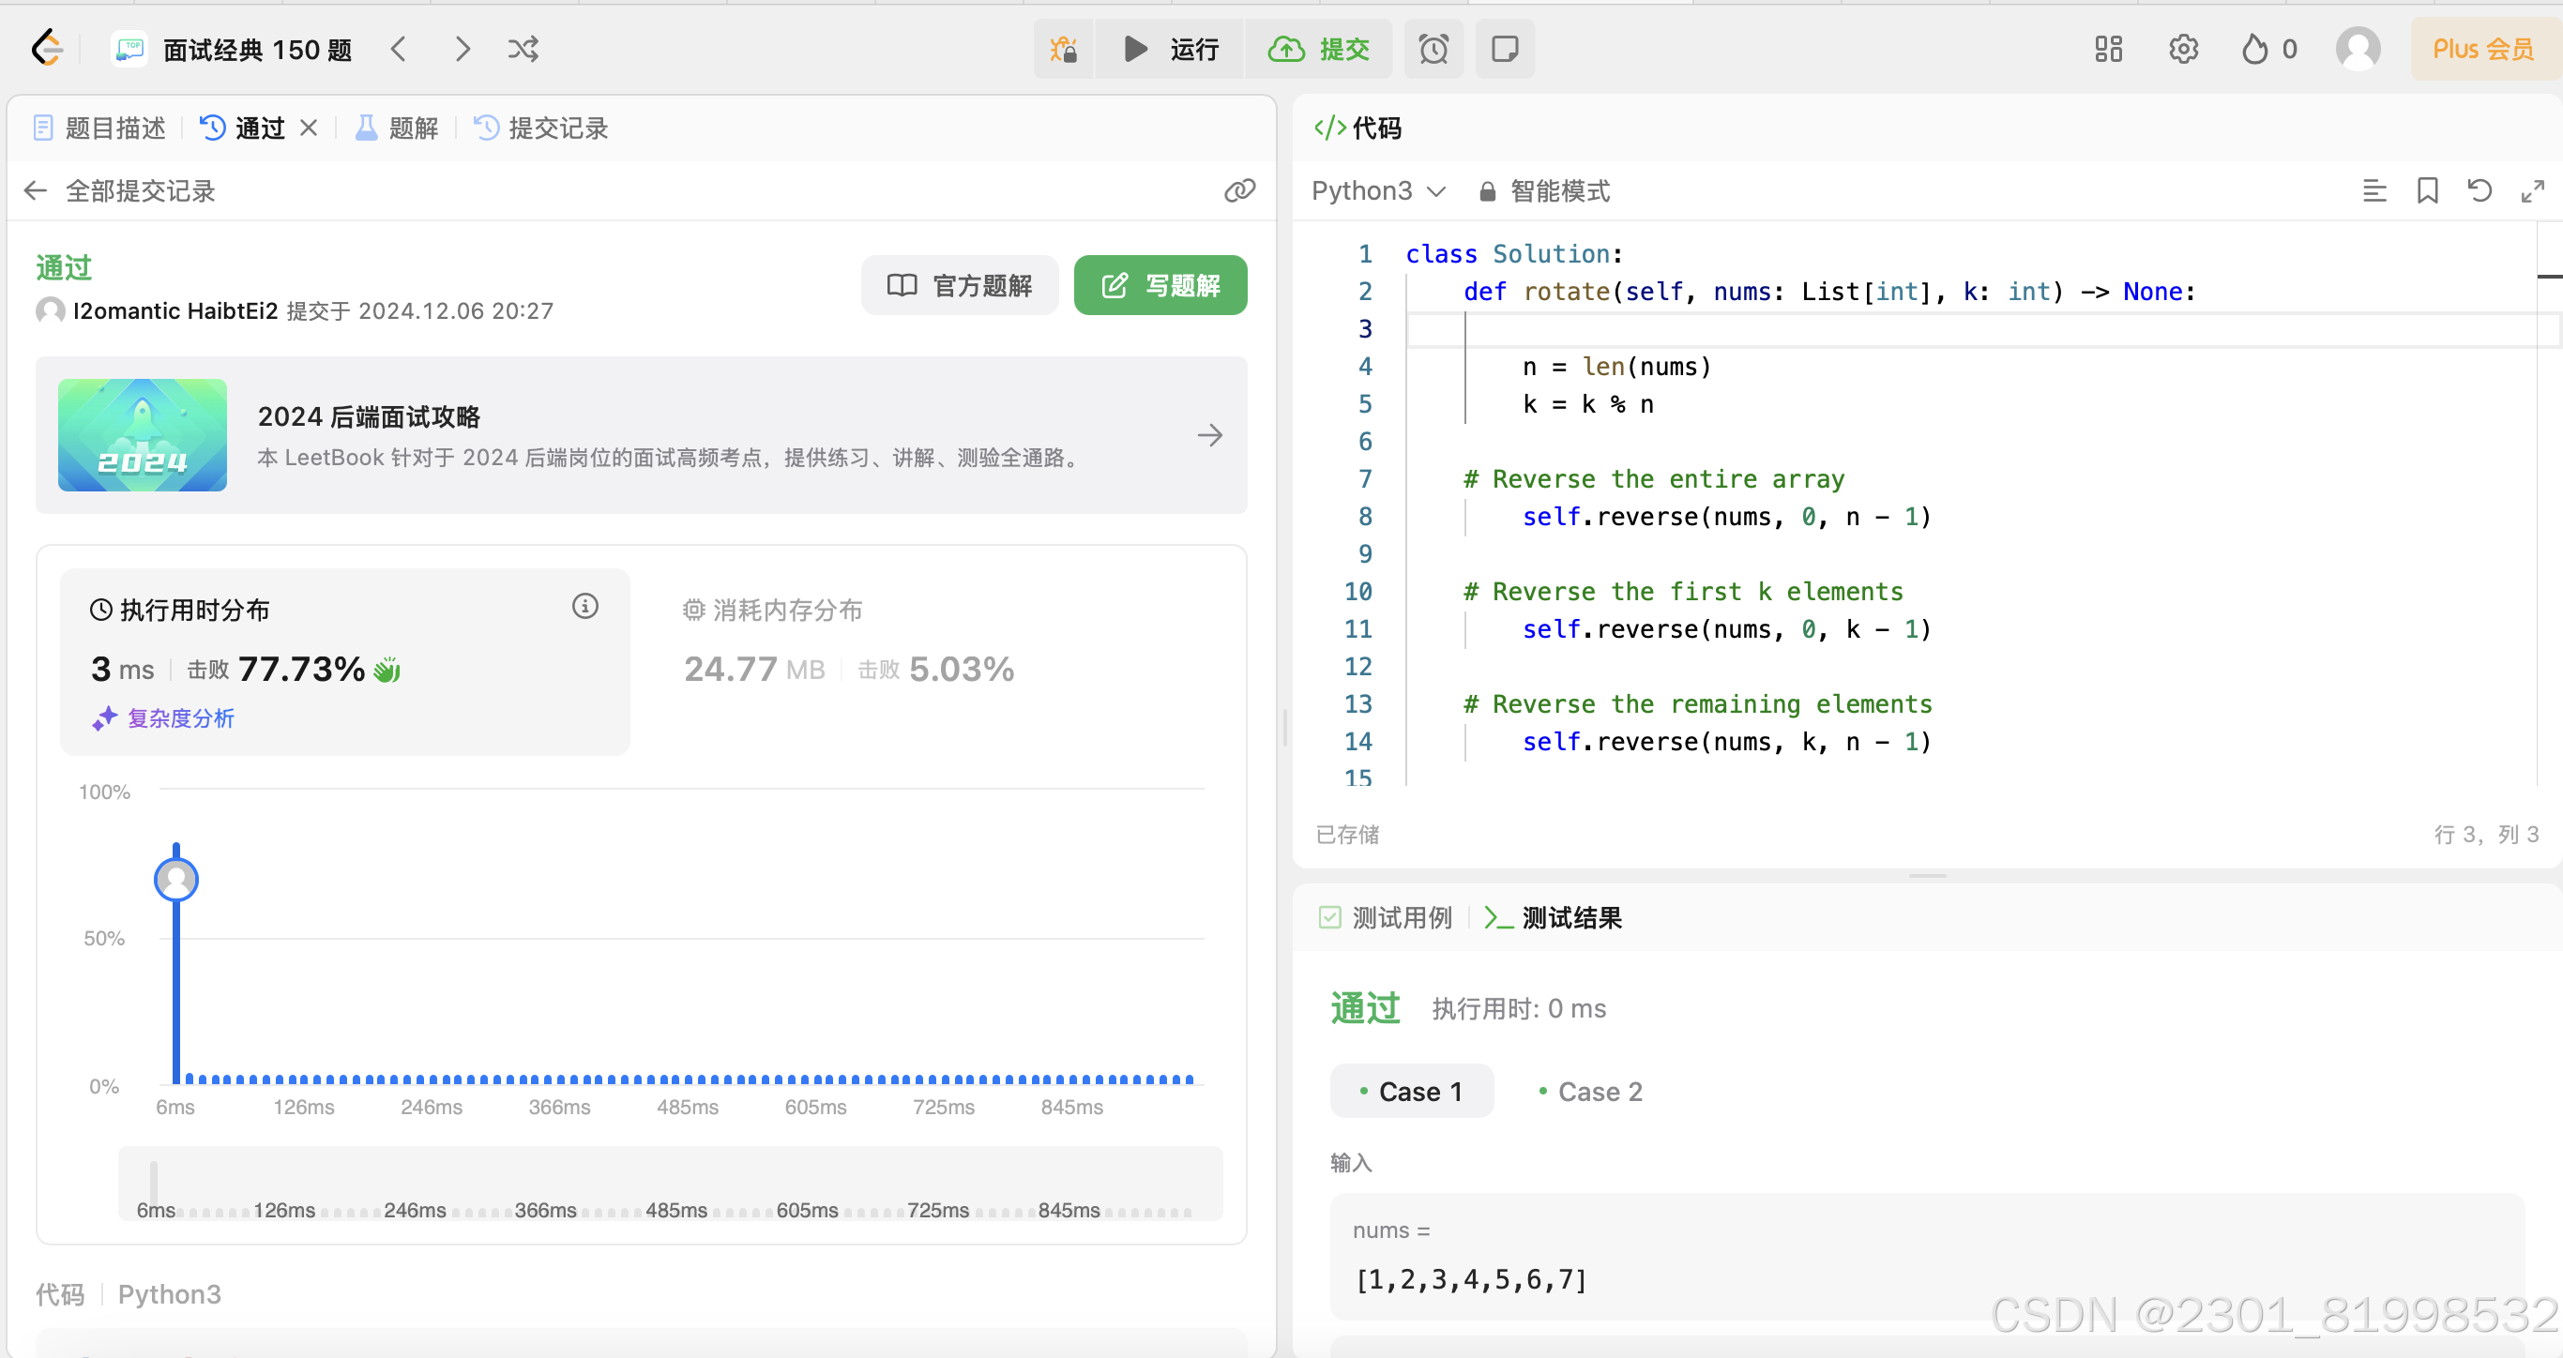Expand the code editor to fullscreen
Image resolution: width=2563 pixels, height=1358 pixels.
[2532, 191]
